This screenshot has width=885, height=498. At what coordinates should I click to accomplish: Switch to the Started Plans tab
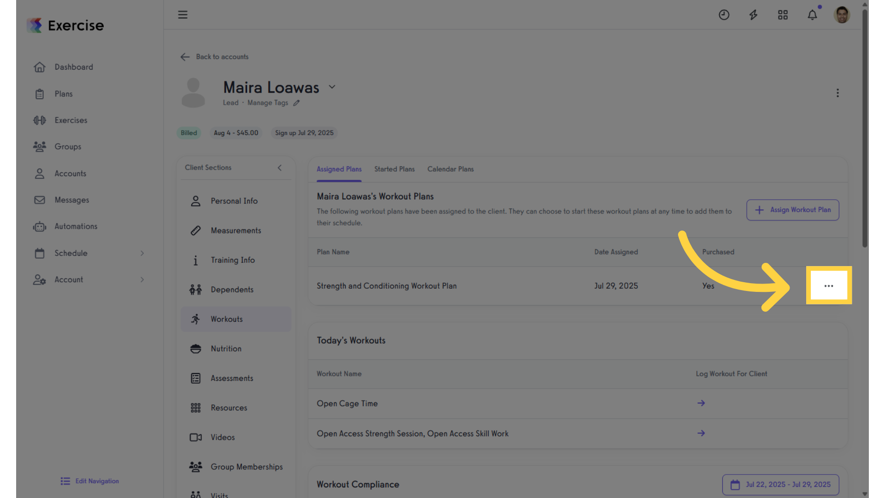point(394,169)
